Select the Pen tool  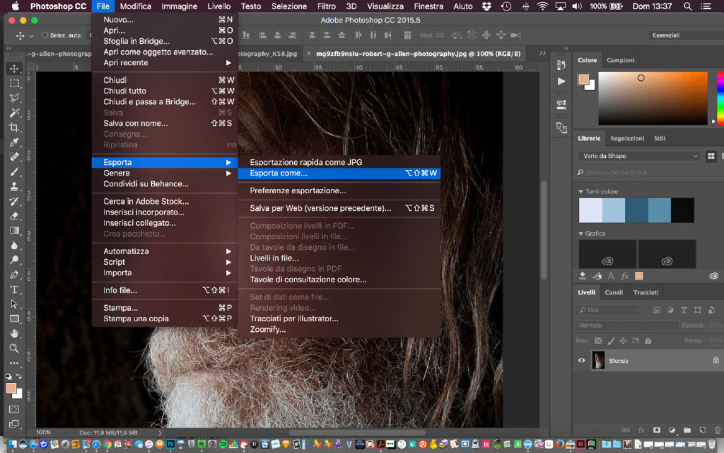pyautogui.click(x=14, y=275)
